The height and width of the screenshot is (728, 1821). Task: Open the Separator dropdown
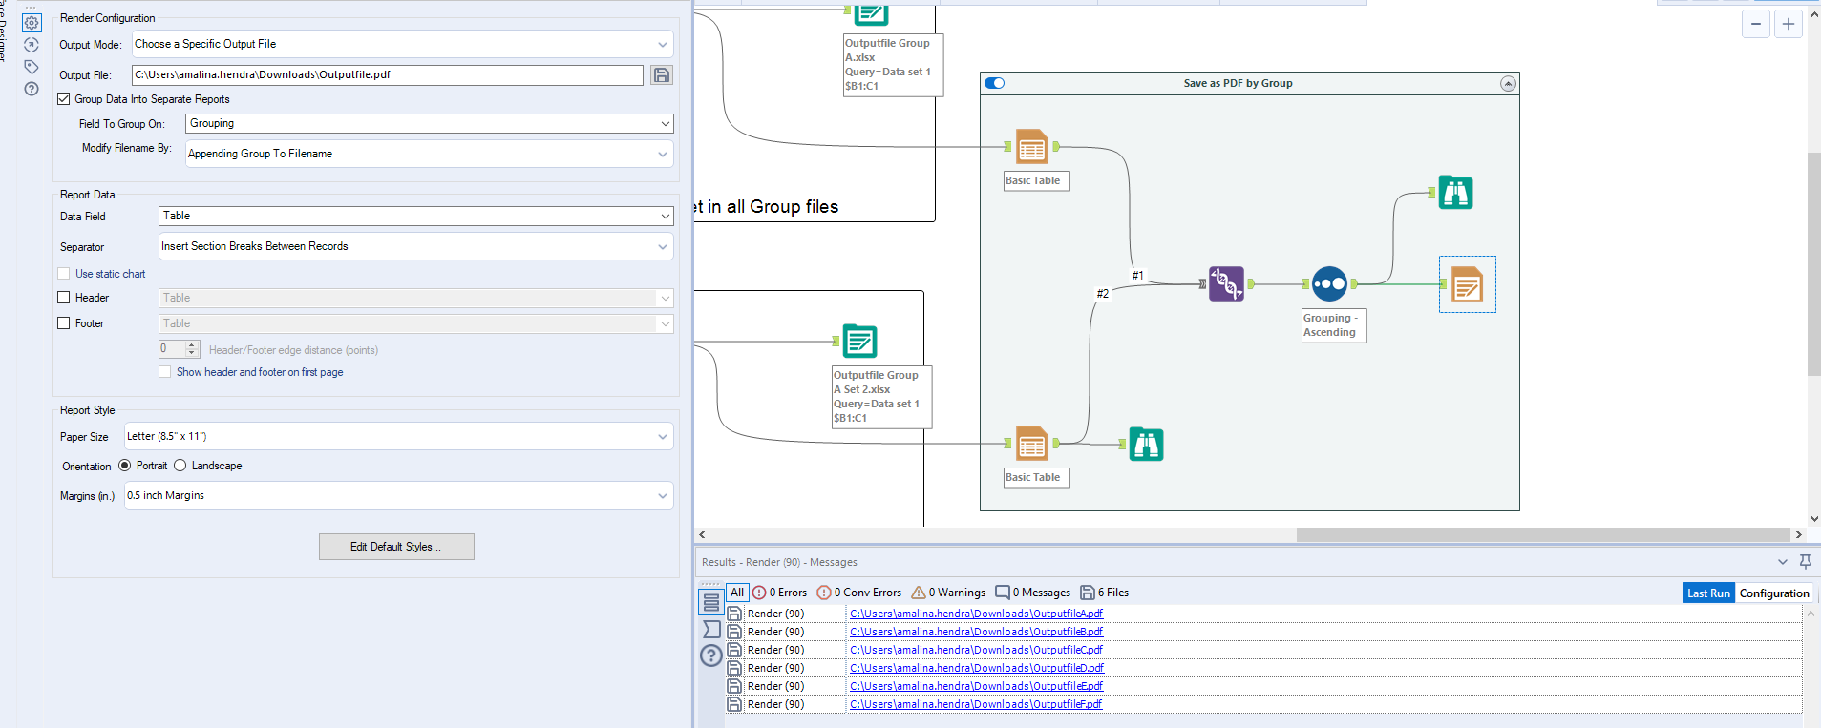(x=414, y=246)
